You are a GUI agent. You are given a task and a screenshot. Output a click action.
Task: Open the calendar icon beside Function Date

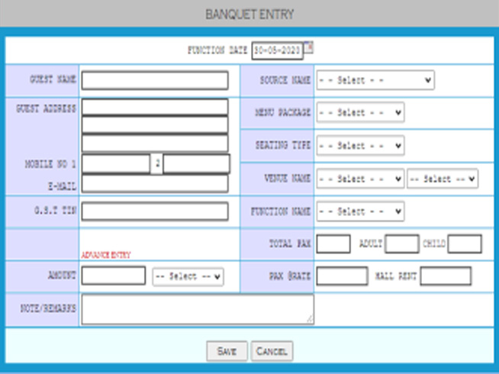tap(309, 47)
